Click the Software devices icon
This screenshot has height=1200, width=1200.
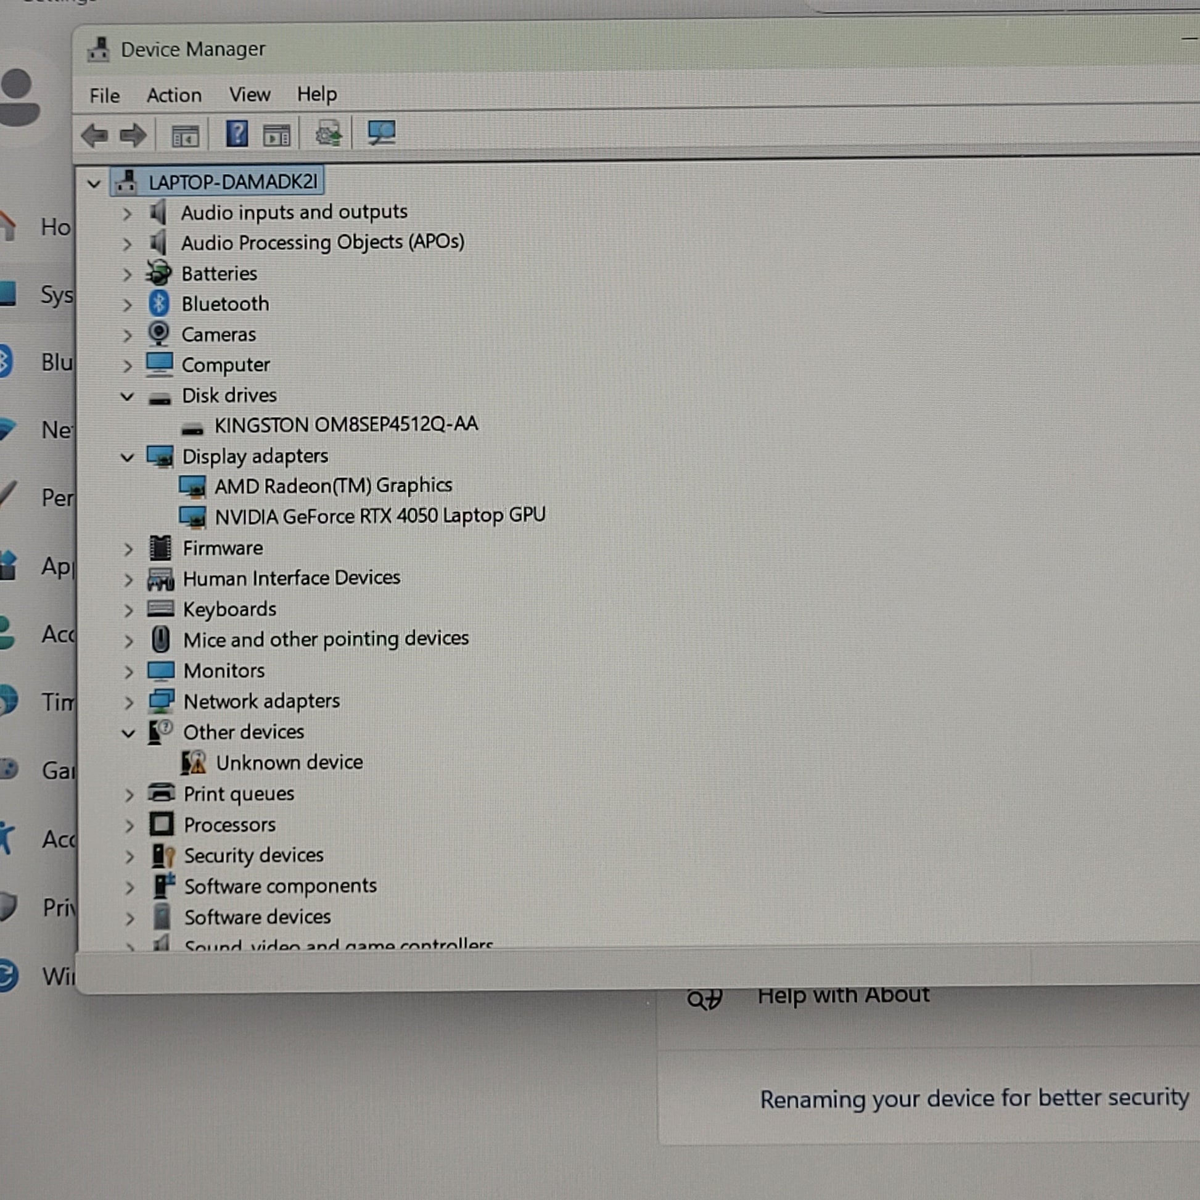(162, 917)
